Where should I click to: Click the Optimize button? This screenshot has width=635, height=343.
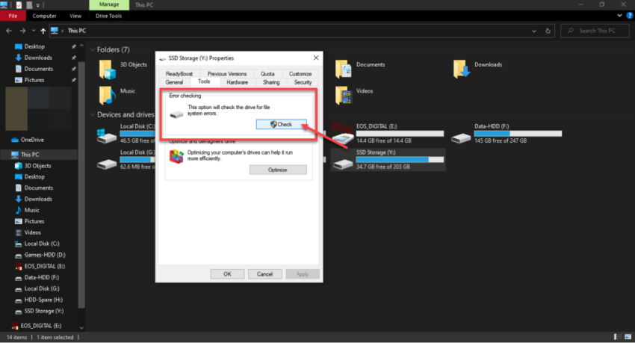click(x=278, y=170)
